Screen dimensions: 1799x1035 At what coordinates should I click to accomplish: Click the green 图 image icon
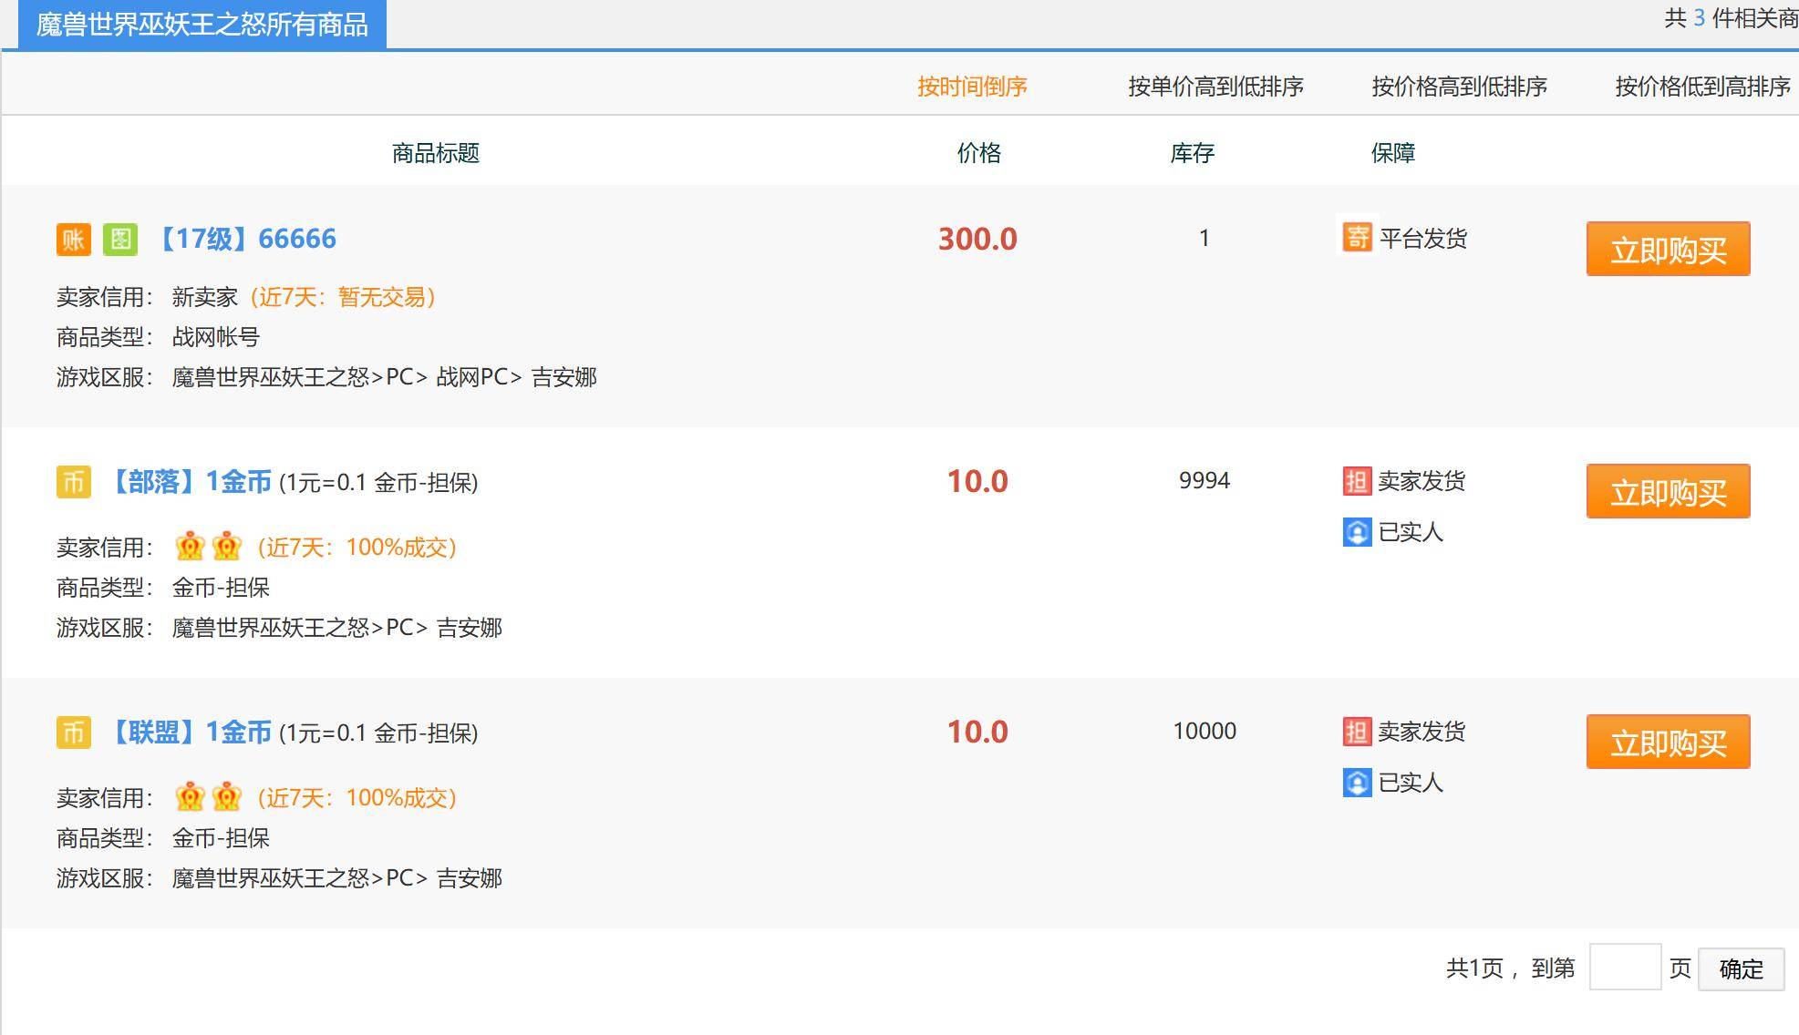coord(120,240)
